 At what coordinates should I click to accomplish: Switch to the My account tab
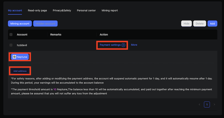click(x=15, y=11)
